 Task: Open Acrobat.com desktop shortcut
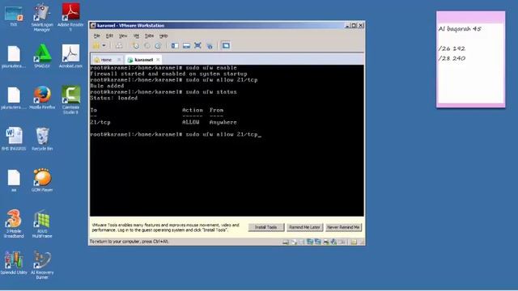(x=70, y=56)
